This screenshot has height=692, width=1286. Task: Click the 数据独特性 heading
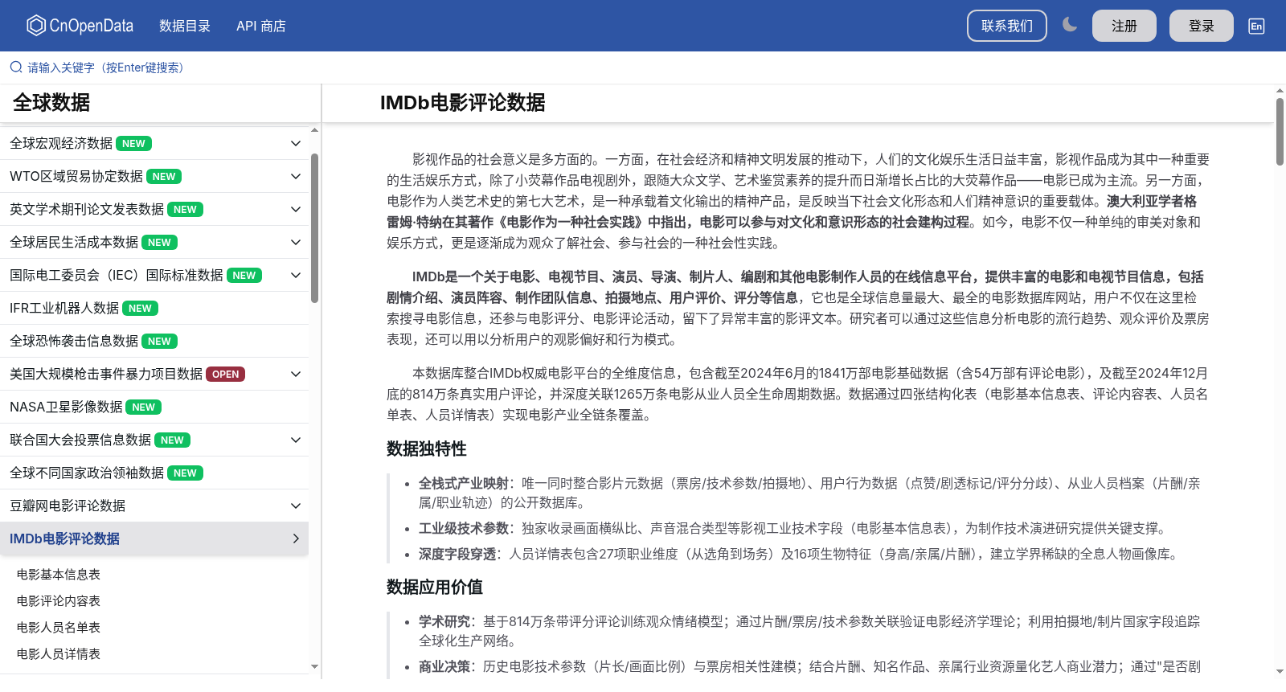(427, 448)
